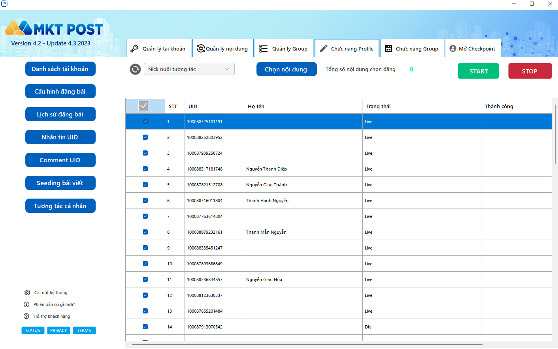Uncheck the checkbox for UID 100088252803952
This screenshot has height=349, width=558.
(x=145, y=137)
